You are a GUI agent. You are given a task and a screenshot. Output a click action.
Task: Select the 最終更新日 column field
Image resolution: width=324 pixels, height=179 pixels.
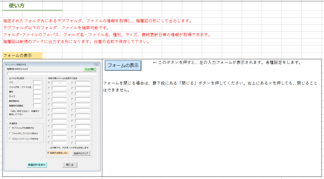(x=37, y=100)
